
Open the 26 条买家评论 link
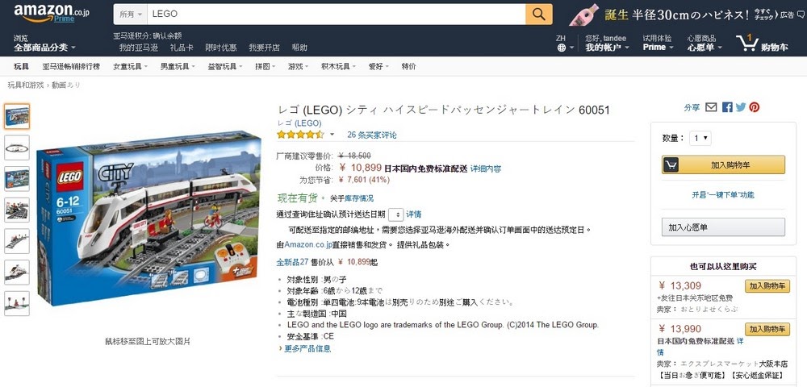[x=371, y=135]
